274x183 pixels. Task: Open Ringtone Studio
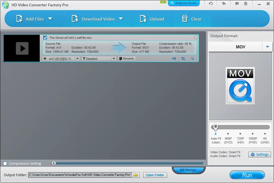point(184,3)
